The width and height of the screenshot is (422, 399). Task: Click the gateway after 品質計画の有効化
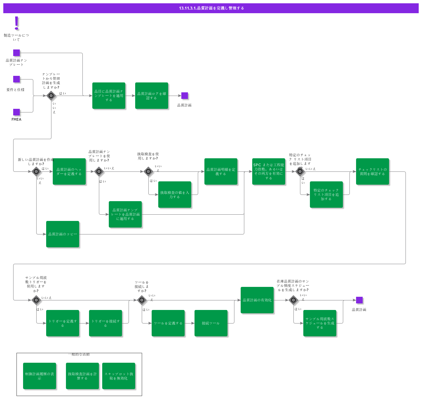coord(293,300)
